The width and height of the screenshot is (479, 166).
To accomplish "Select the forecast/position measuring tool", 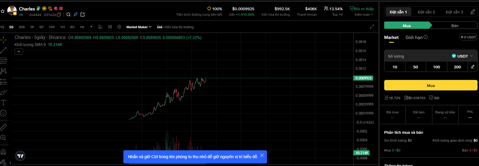I will [x=3, y=82].
